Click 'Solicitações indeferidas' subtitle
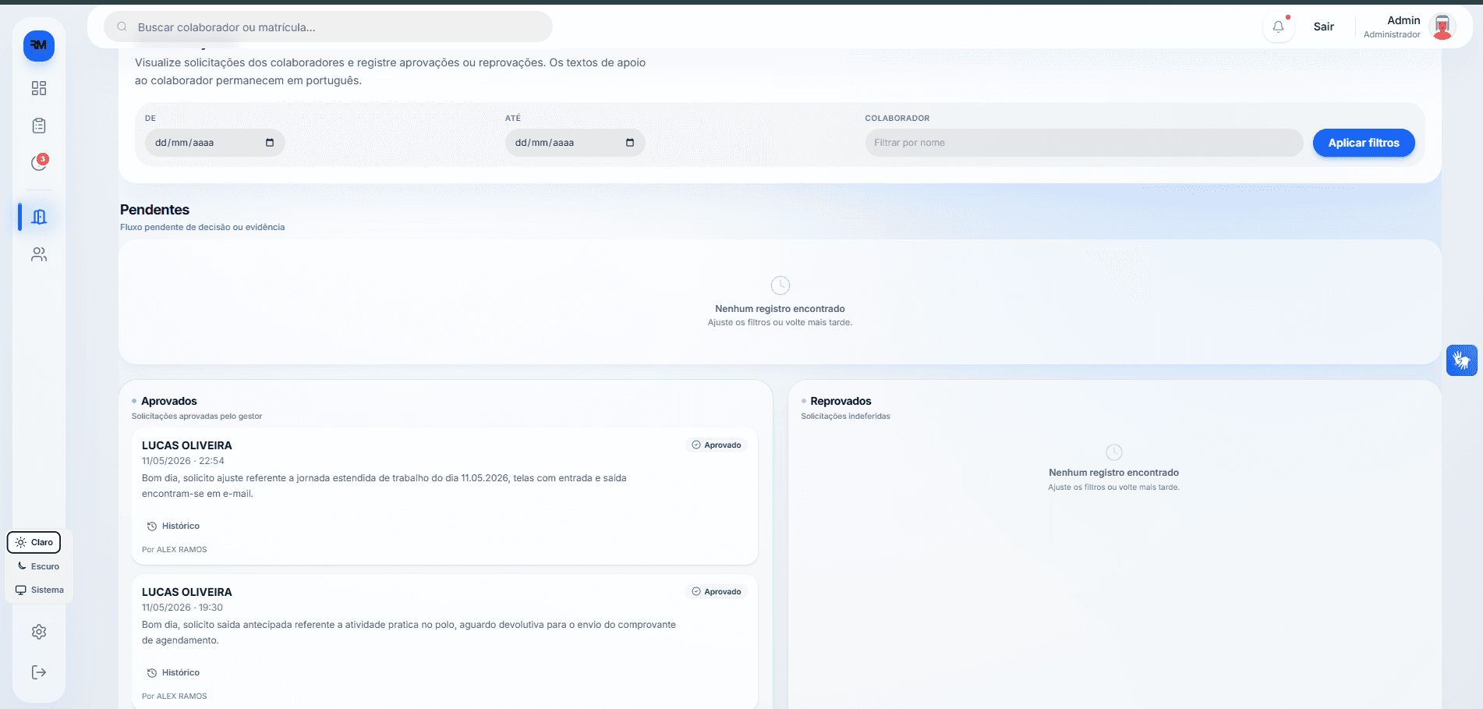This screenshot has height=709, width=1483. click(x=845, y=416)
